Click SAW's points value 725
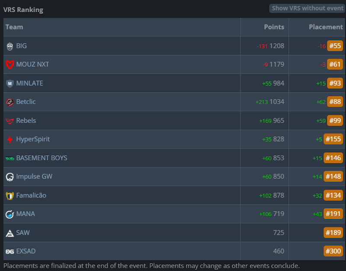This screenshot has height=271, width=346. pyautogui.click(x=279, y=232)
